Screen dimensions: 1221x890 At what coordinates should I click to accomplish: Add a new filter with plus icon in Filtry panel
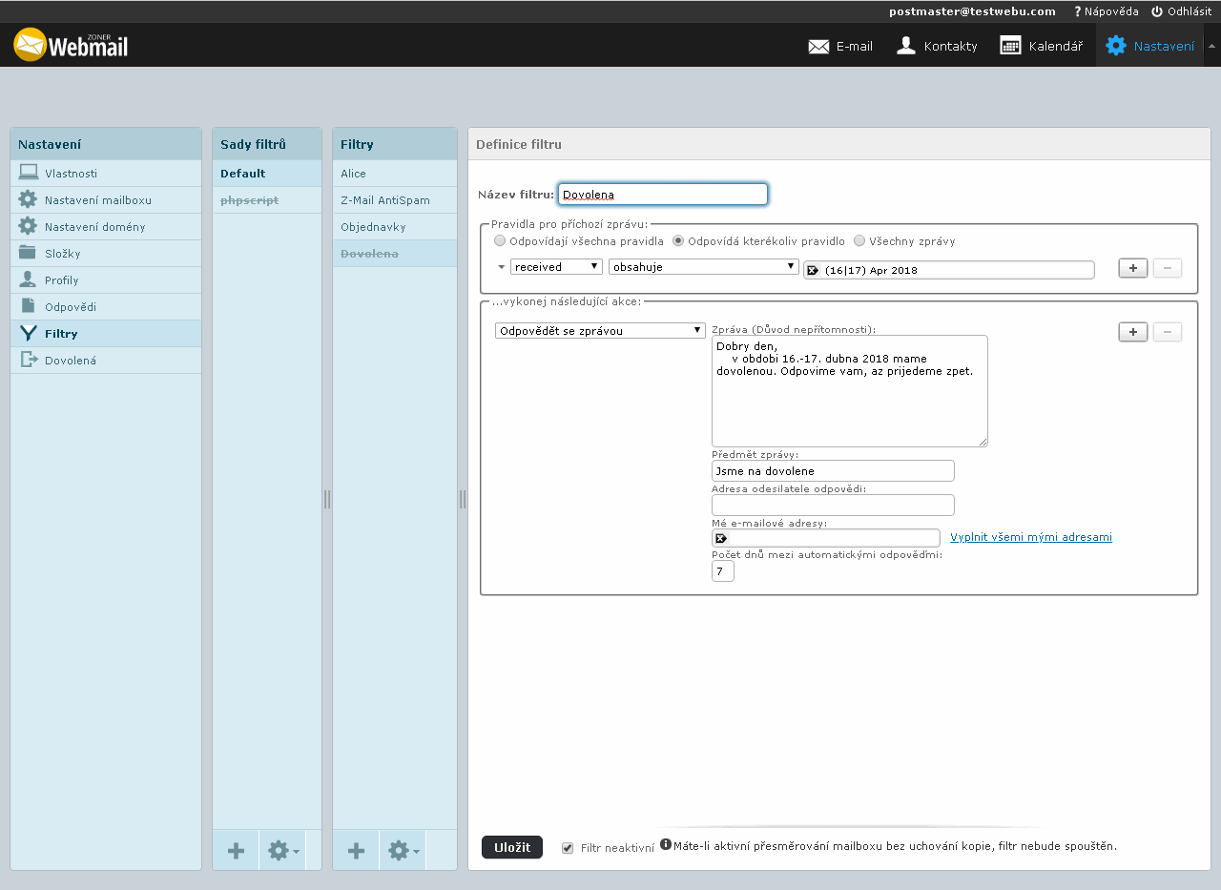356,851
